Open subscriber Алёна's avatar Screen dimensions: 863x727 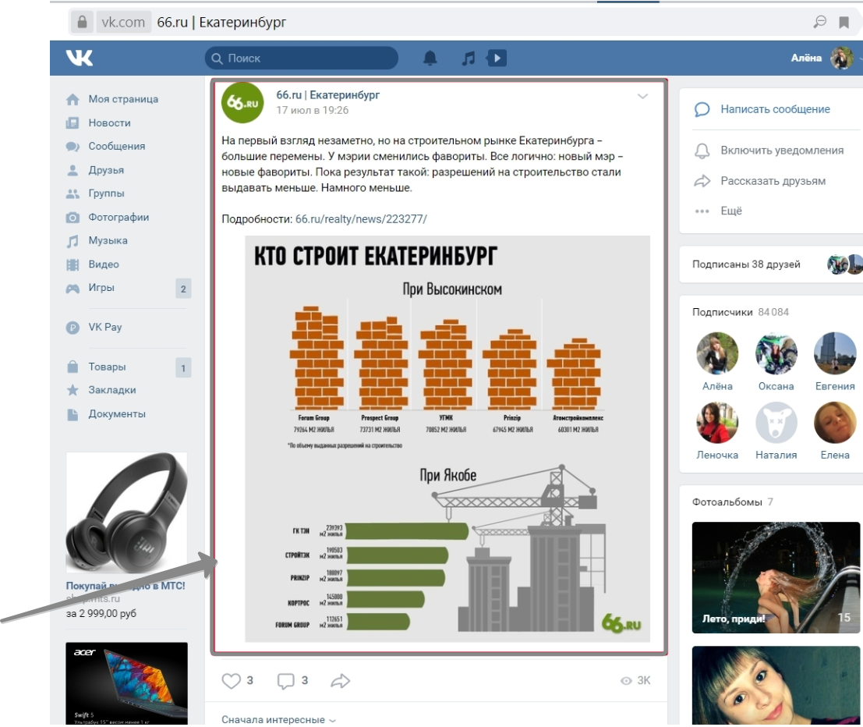[717, 353]
